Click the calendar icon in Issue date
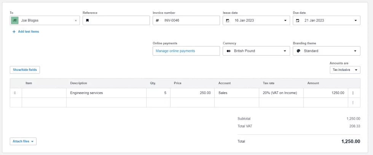This screenshot has width=373, height=155. (x=228, y=21)
